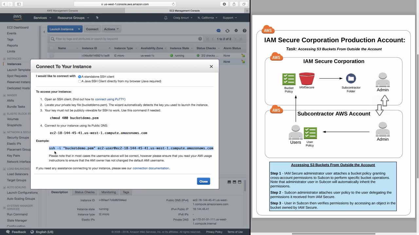Open the notifications bell icon

pyautogui.click(x=166, y=18)
